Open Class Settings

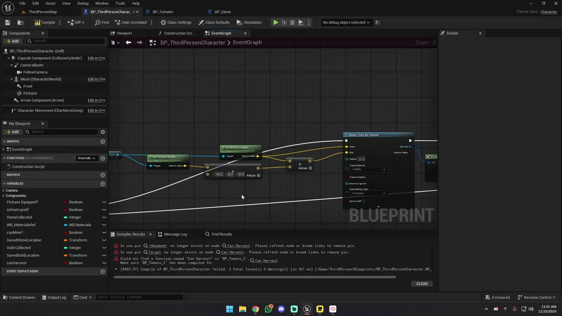click(176, 22)
